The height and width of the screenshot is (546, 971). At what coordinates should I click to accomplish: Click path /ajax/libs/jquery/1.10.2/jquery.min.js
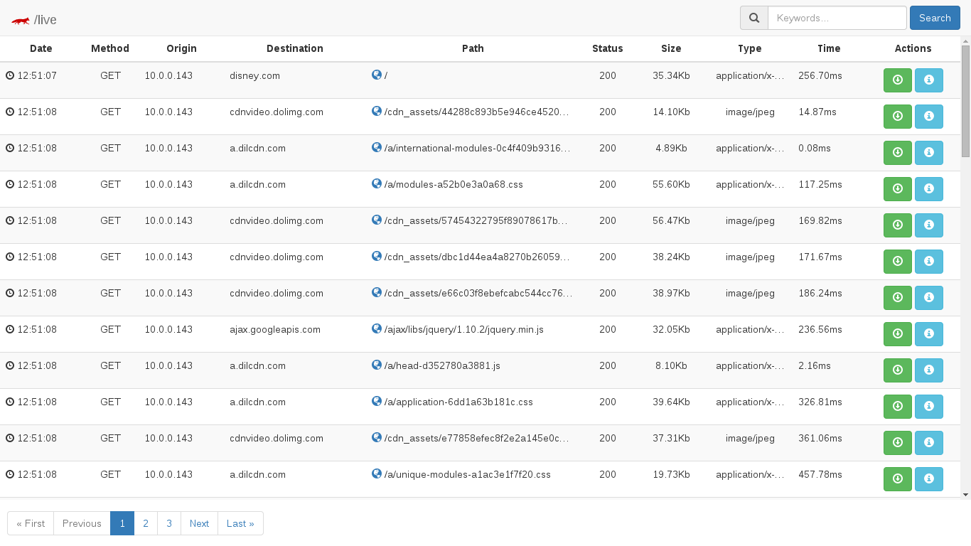[463, 329]
